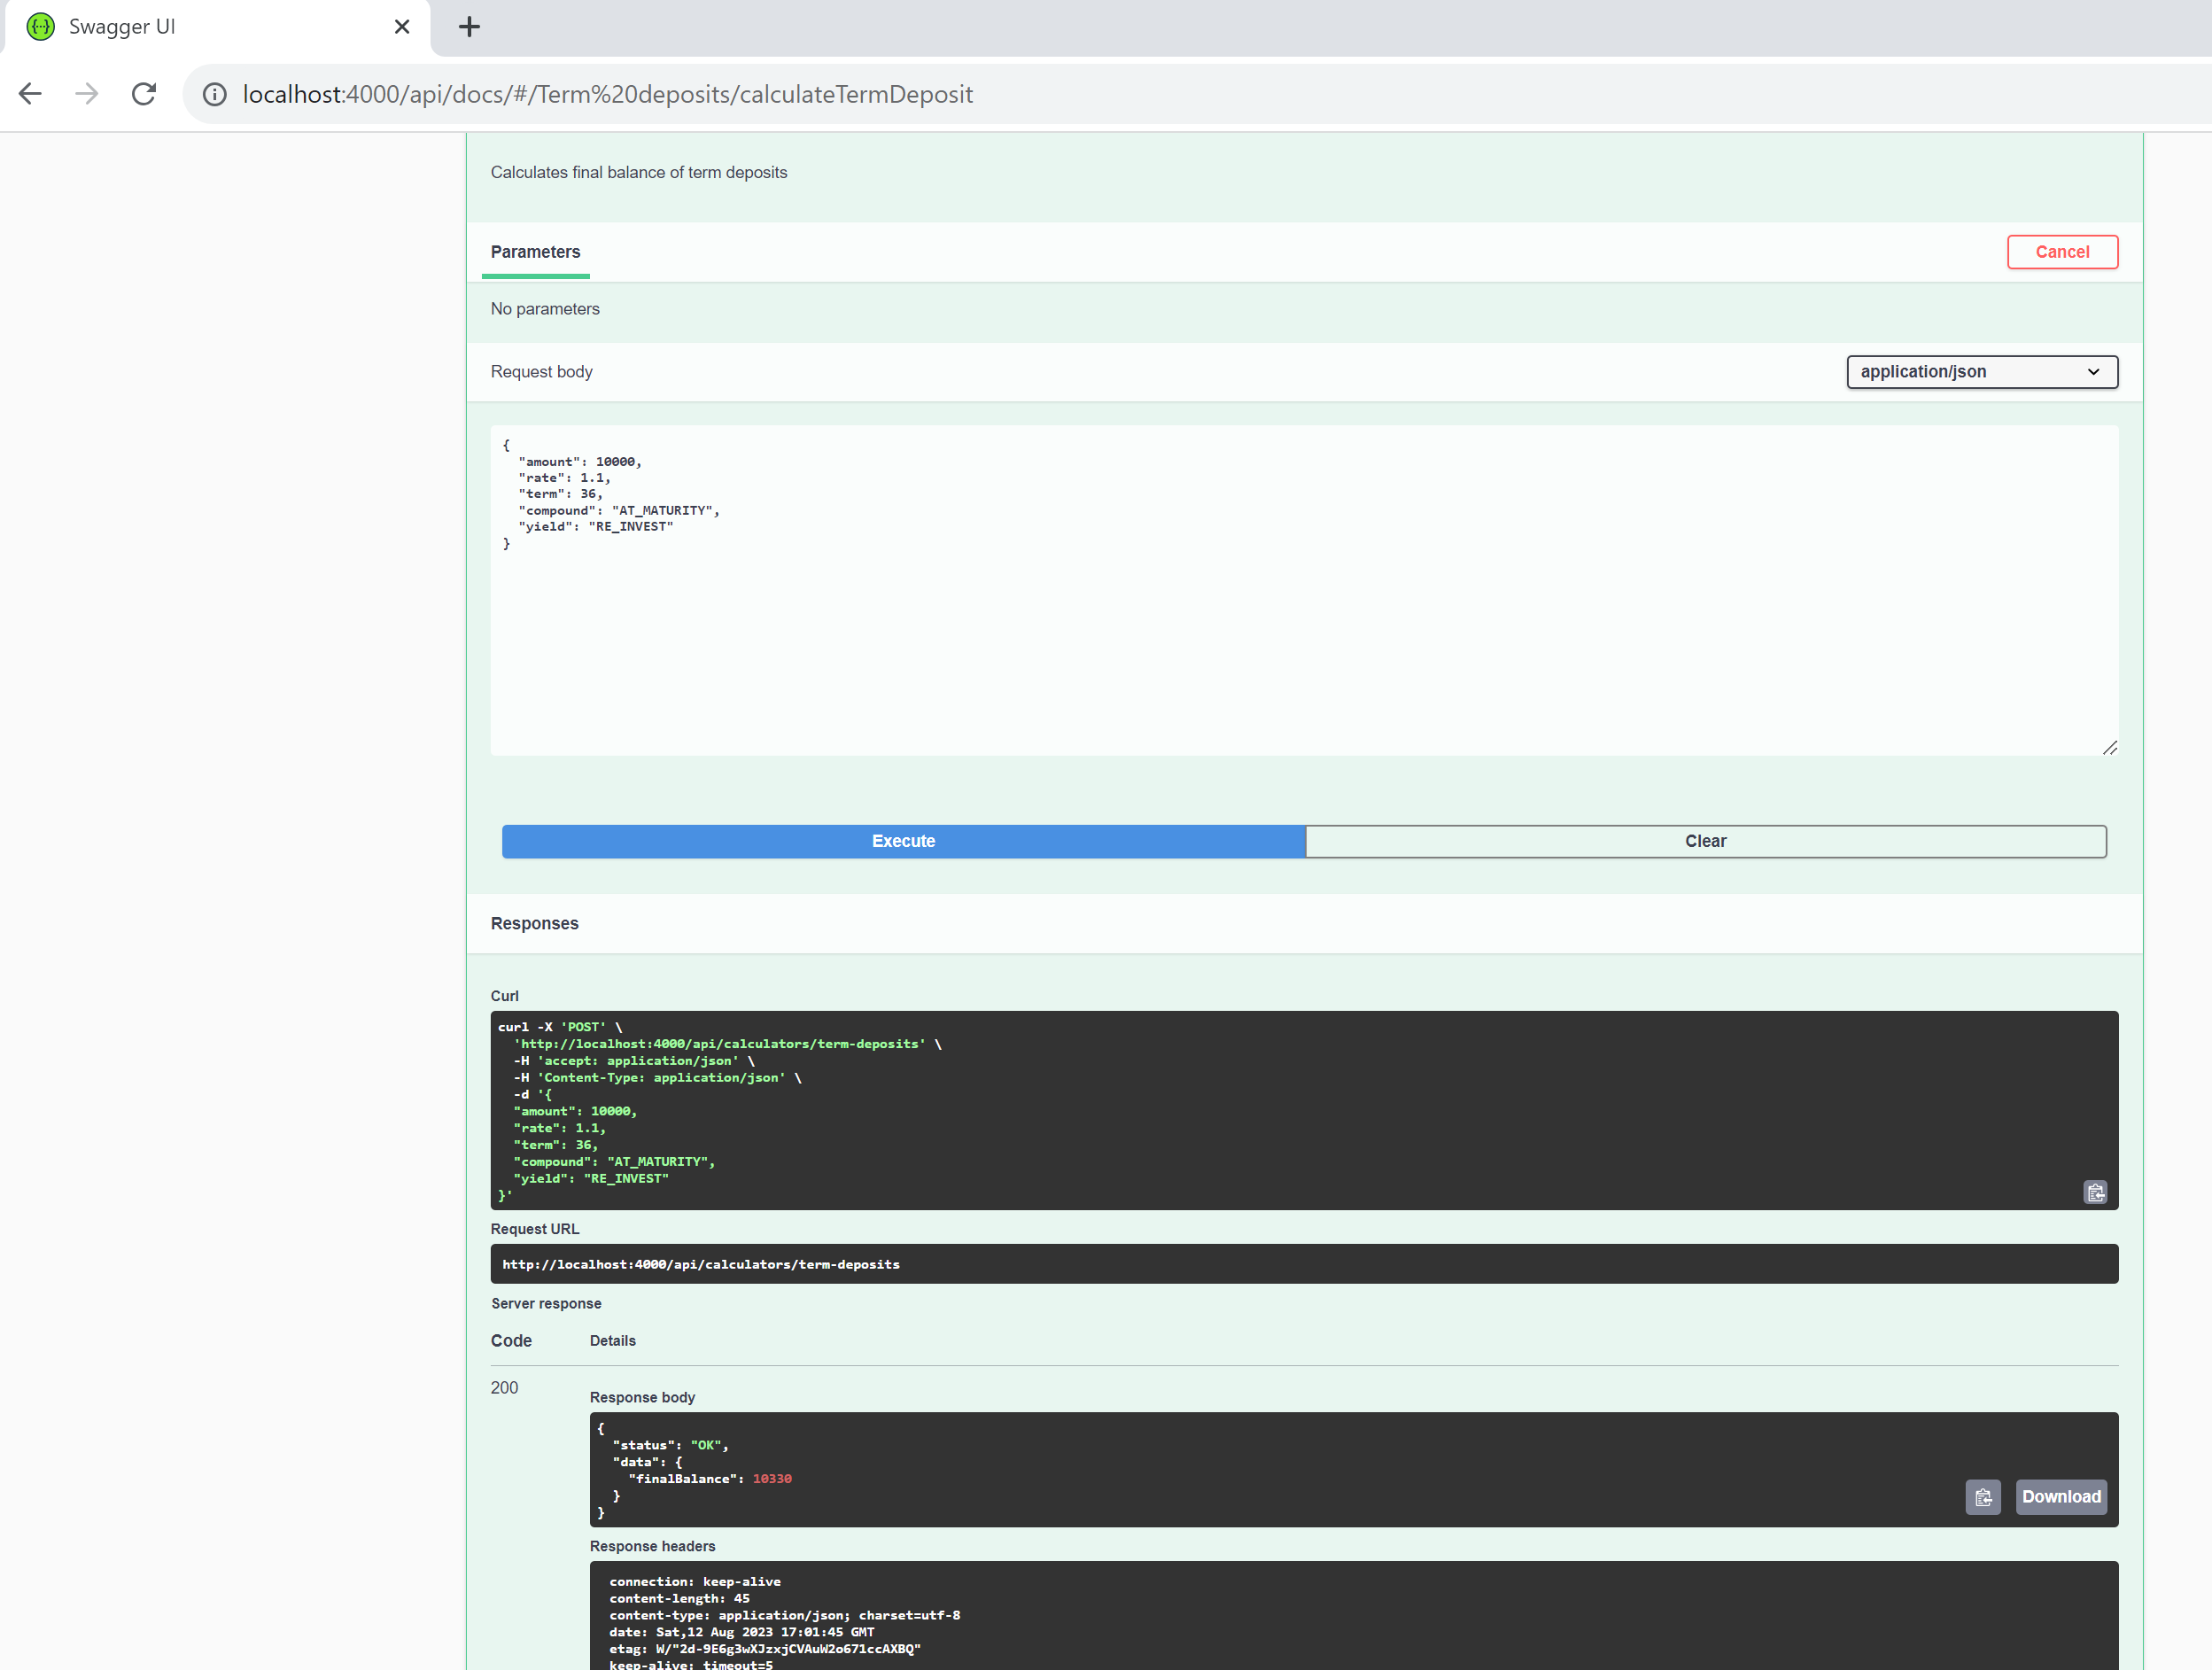Cancel the try-it-out mode
Viewport: 2212px width, 1670px height.
2062,251
